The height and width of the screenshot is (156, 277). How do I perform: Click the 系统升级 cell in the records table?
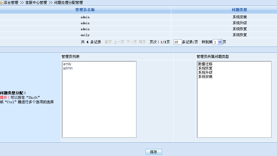[240, 23]
